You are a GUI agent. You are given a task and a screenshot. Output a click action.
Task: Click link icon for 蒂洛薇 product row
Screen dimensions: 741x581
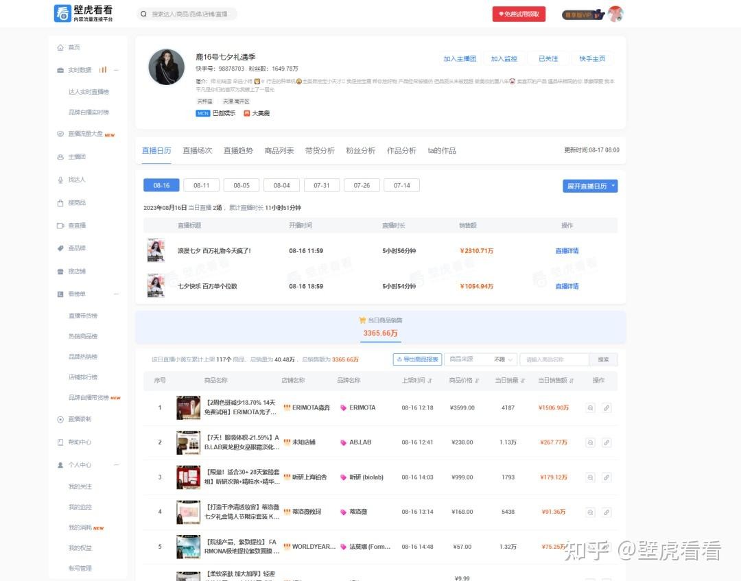pos(607,512)
